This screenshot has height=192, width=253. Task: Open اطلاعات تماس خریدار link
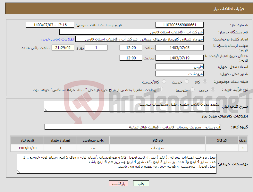[x=57, y=39]
